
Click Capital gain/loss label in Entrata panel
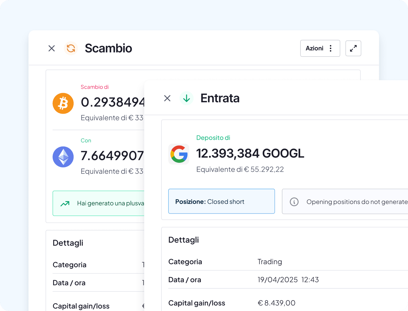197,303
